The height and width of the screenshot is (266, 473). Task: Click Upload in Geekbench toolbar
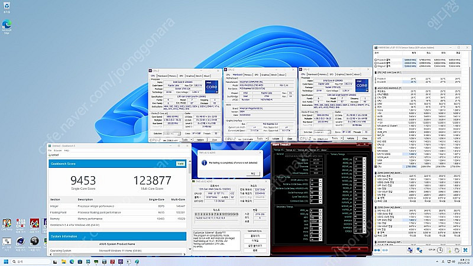point(54,155)
